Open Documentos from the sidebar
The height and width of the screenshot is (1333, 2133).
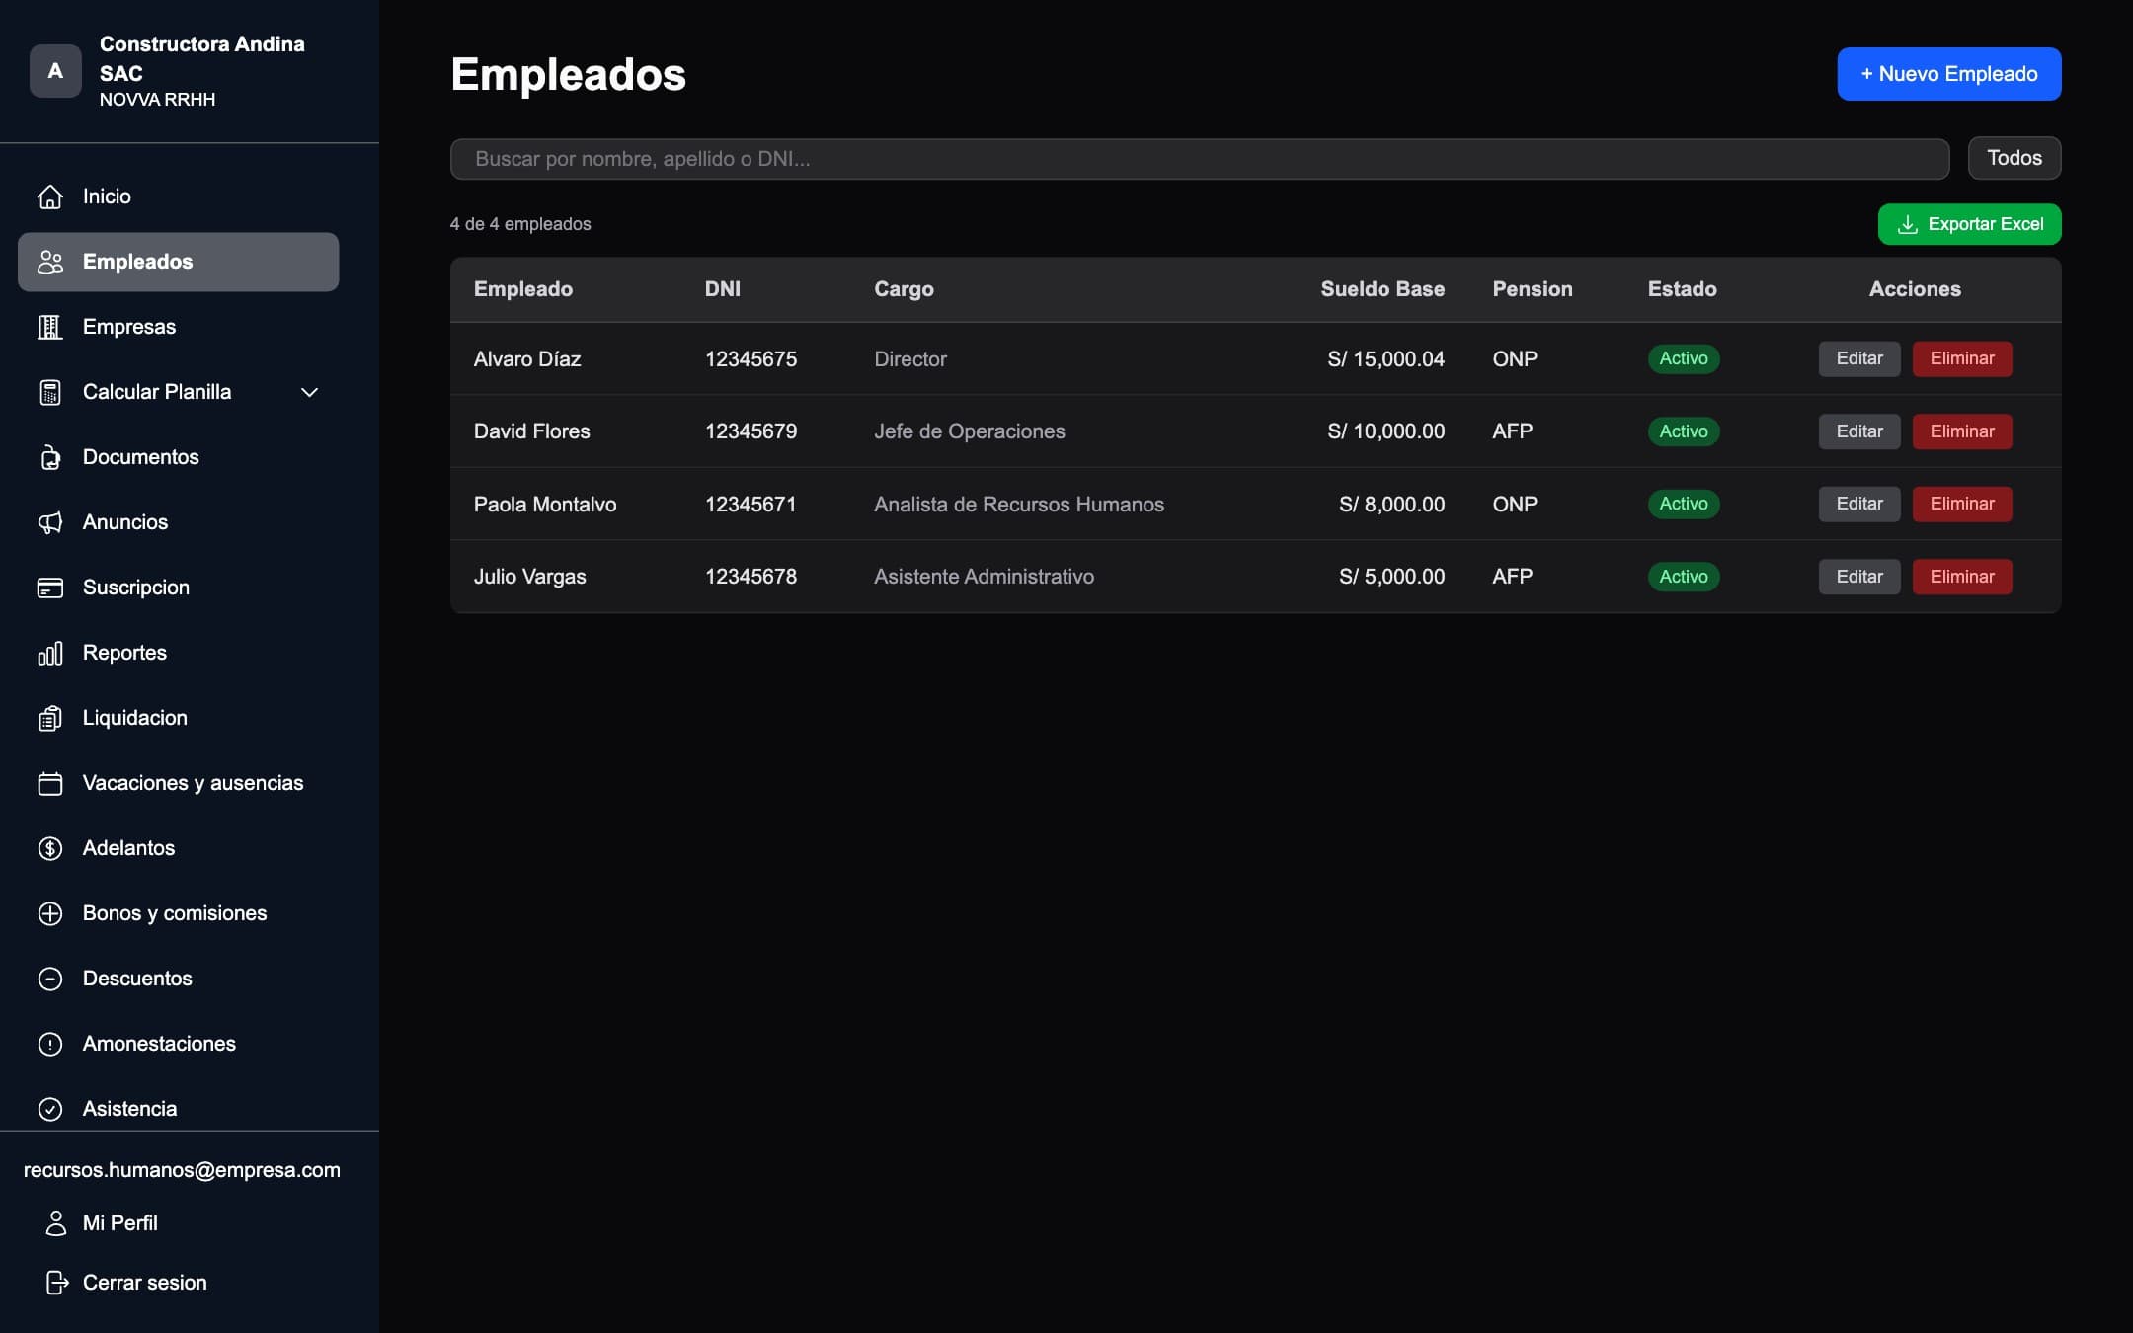point(178,457)
